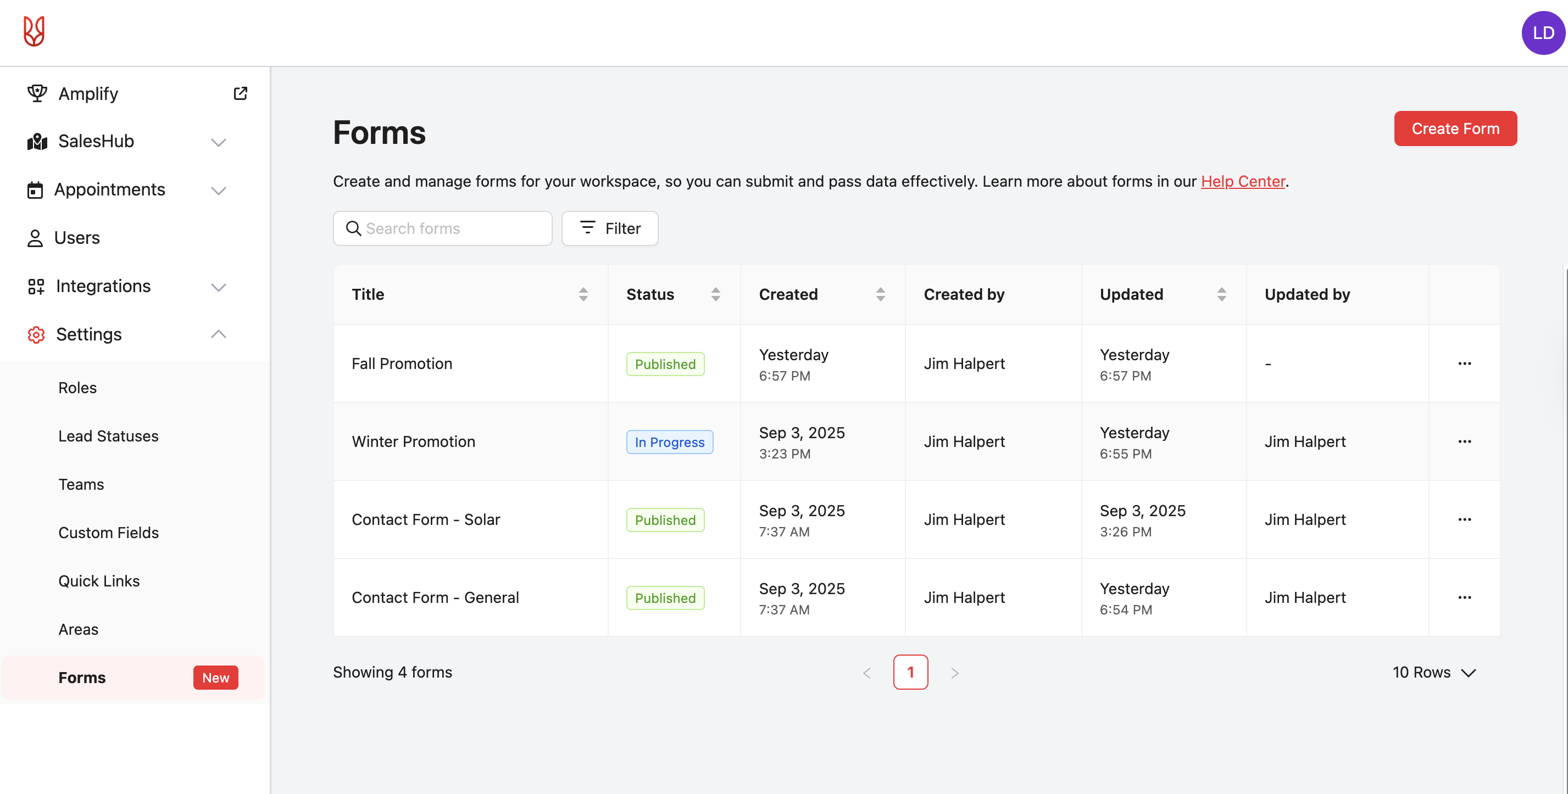Toggle sort on Status column
The width and height of the screenshot is (1568, 794).
tap(715, 294)
